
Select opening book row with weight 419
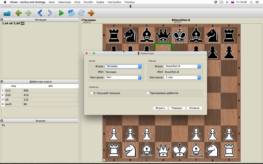pos(40,95)
